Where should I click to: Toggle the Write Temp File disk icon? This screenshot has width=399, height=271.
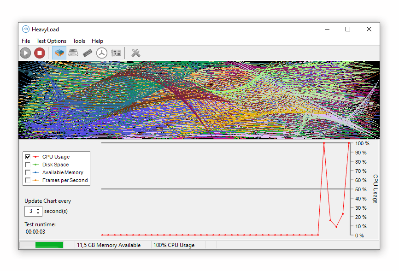pos(73,53)
